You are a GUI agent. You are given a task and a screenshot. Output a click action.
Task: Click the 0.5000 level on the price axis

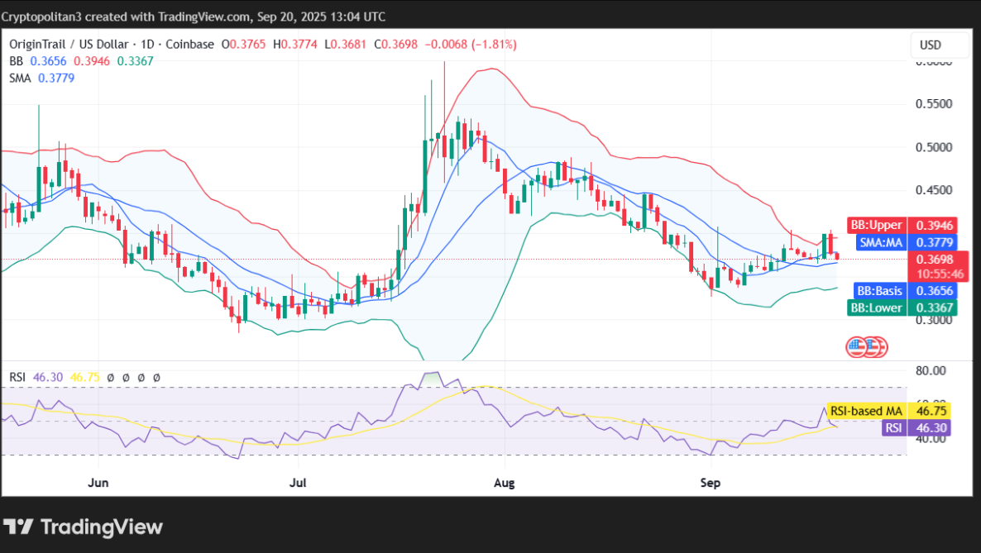pos(933,147)
